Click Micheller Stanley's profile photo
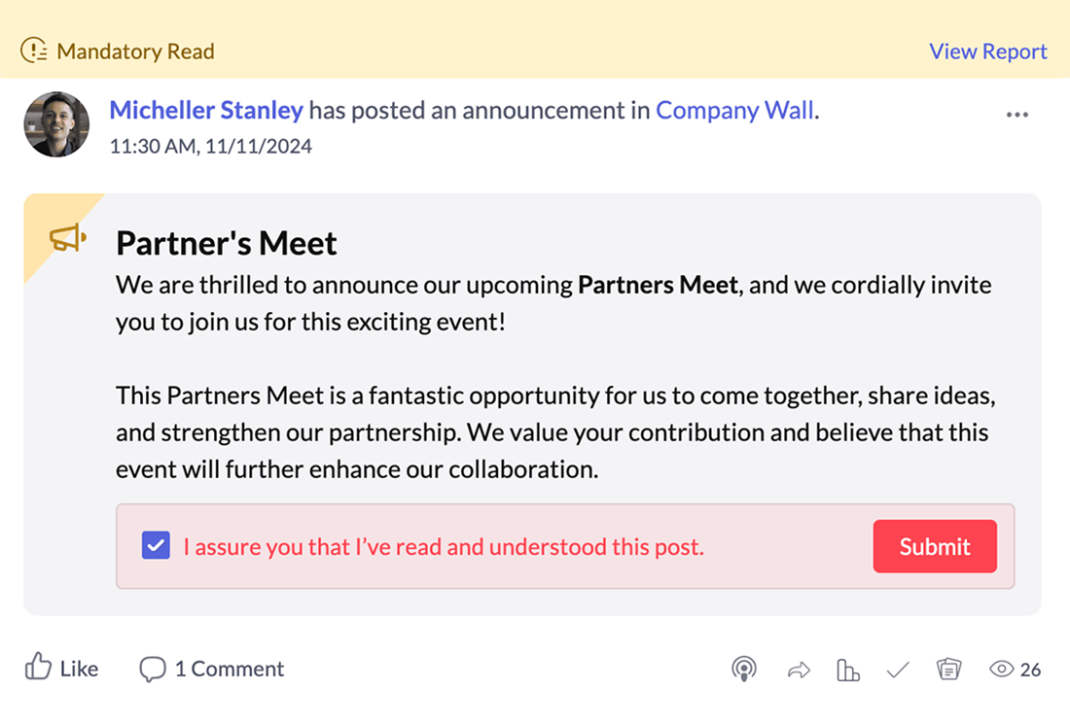 pos(56,124)
